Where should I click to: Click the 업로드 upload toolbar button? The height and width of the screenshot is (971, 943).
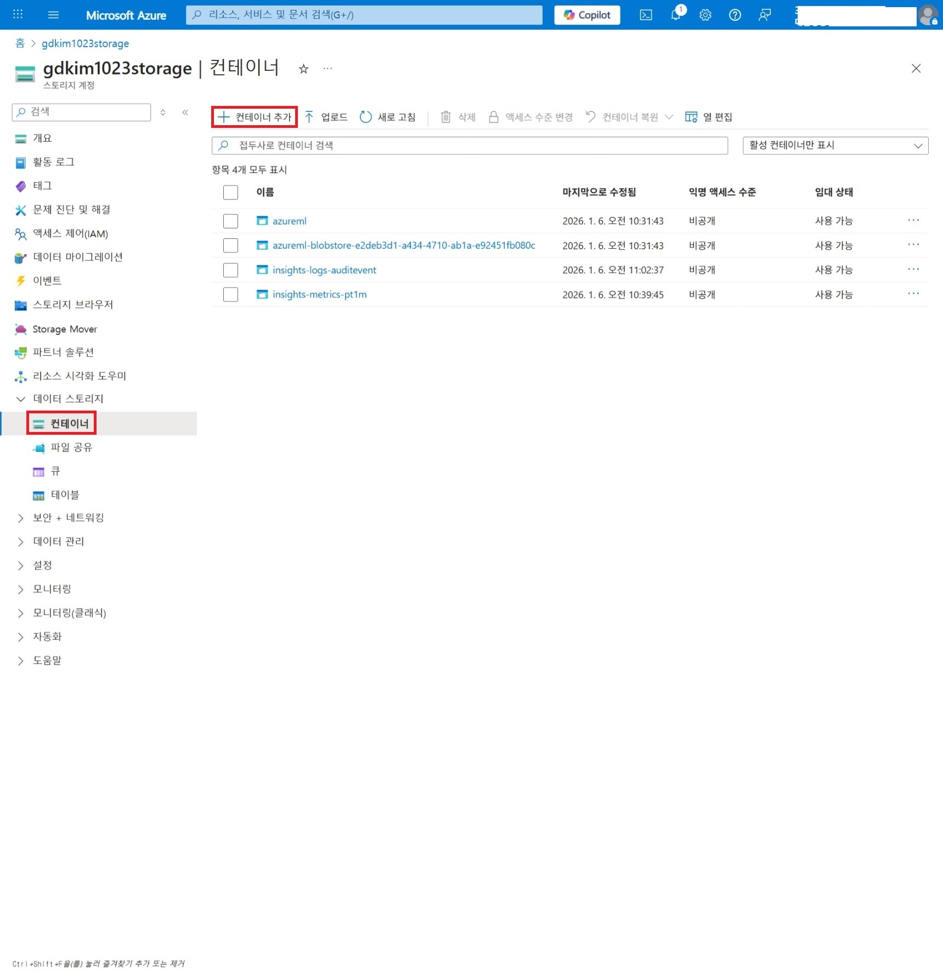click(326, 117)
